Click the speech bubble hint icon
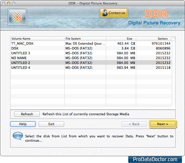Screen dimensions: 185x163 [18, 136]
